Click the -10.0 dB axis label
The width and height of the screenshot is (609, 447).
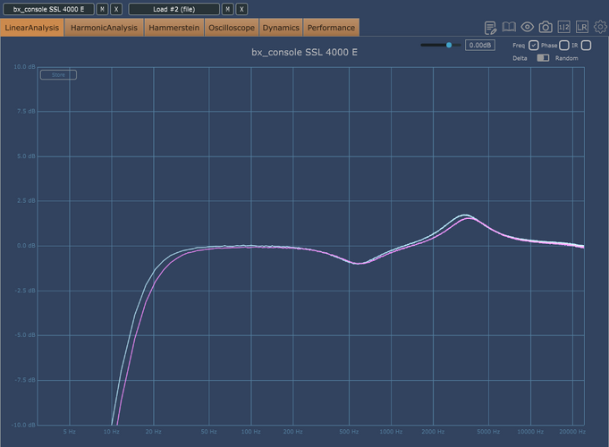pyautogui.click(x=23, y=425)
